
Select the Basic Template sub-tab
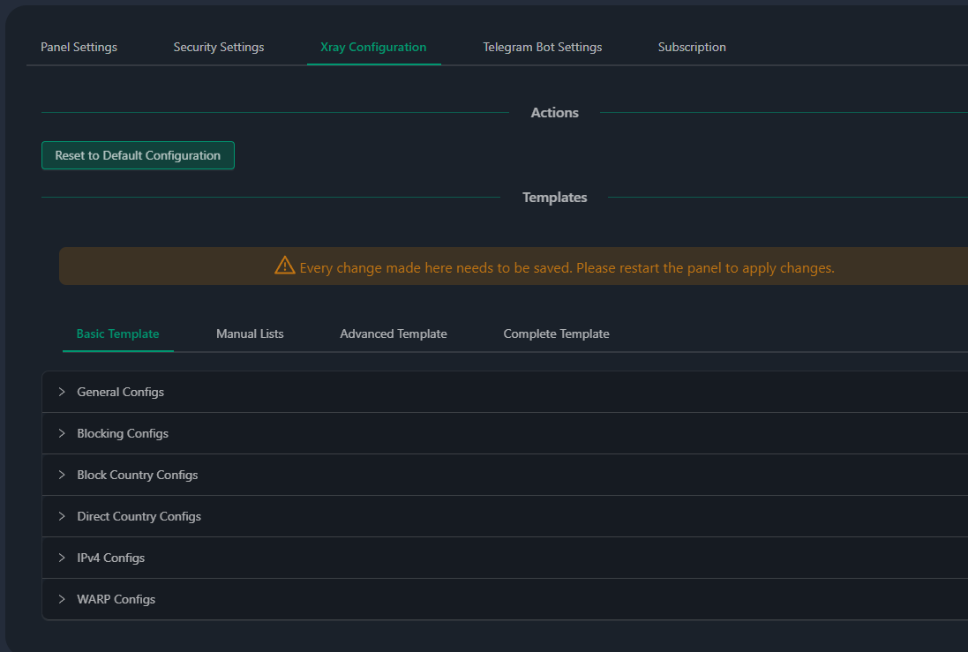tap(117, 333)
